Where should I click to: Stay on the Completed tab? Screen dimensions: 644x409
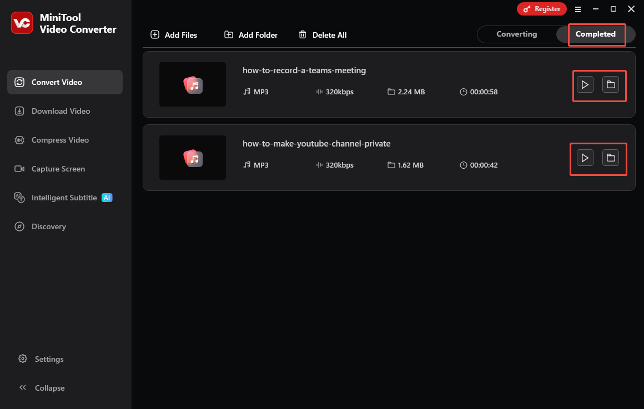point(596,34)
